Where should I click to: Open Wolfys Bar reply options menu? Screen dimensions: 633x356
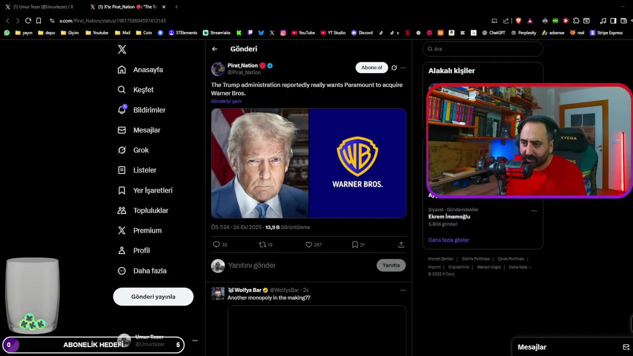pos(403,290)
